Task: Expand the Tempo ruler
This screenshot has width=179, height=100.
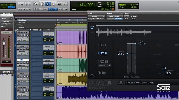Action: [x=16, y=25]
